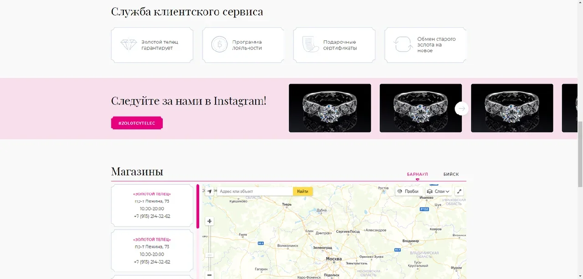Switch to the БИЙСК city tab

click(x=451, y=174)
